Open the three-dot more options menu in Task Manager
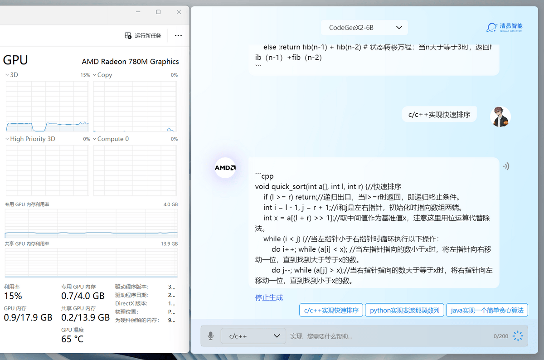 178,36
